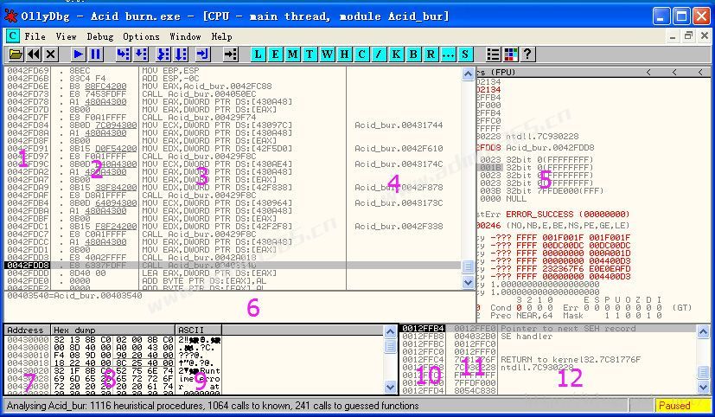The image size is (715, 417).
Task: Click the middle registers header arrow
Action: click(x=674, y=72)
